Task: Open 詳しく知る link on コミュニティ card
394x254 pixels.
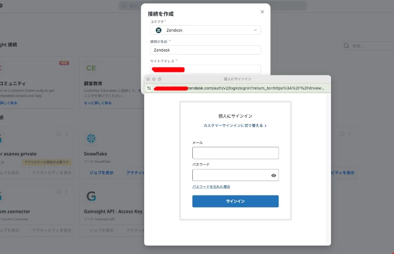Action: tap(8, 103)
